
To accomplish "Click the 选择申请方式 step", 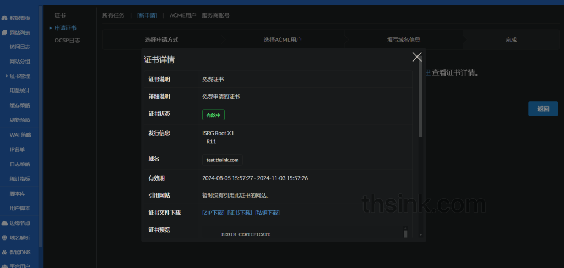I will pyautogui.click(x=161, y=40).
